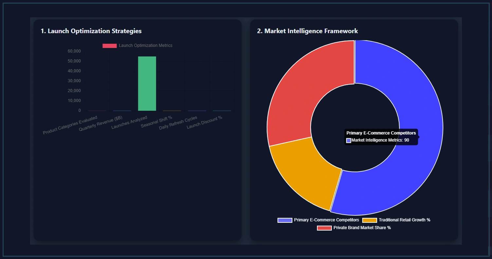The image size is (492, 259).
Task: Select the blue Primary E-Commerce Competitors legend marker
Action: pyautogui.click(x=285, y=220)
